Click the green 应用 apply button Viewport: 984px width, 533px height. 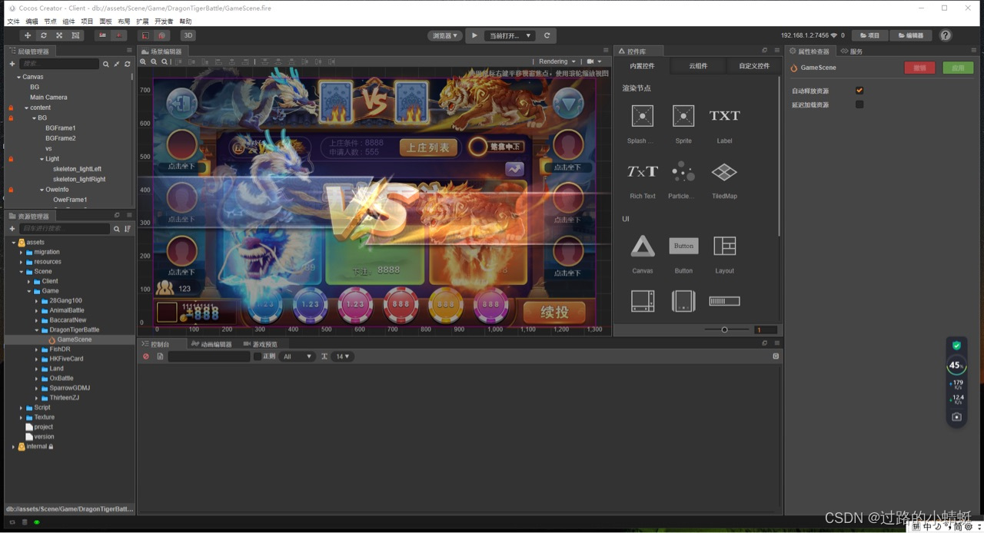point(958,68)
